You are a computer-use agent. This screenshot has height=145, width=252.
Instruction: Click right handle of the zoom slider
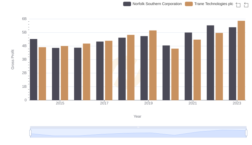pyautogui.click(x=246, y=133)
